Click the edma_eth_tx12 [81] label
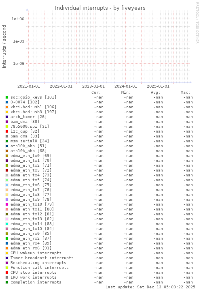The height and width of the screenshot is (292, 201). (32, 214)
